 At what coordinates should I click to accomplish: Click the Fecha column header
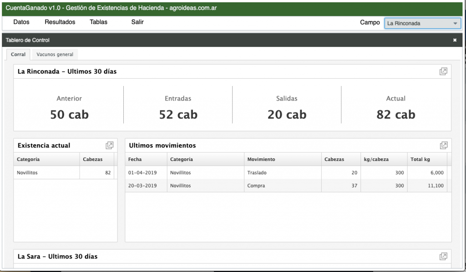146,159
